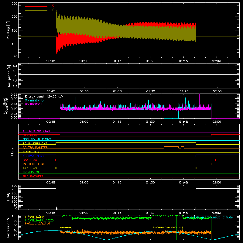Select the 'Energy band: 12-25 keV' annotation
The width and height of the screenshot is (243, 243).
44,97
